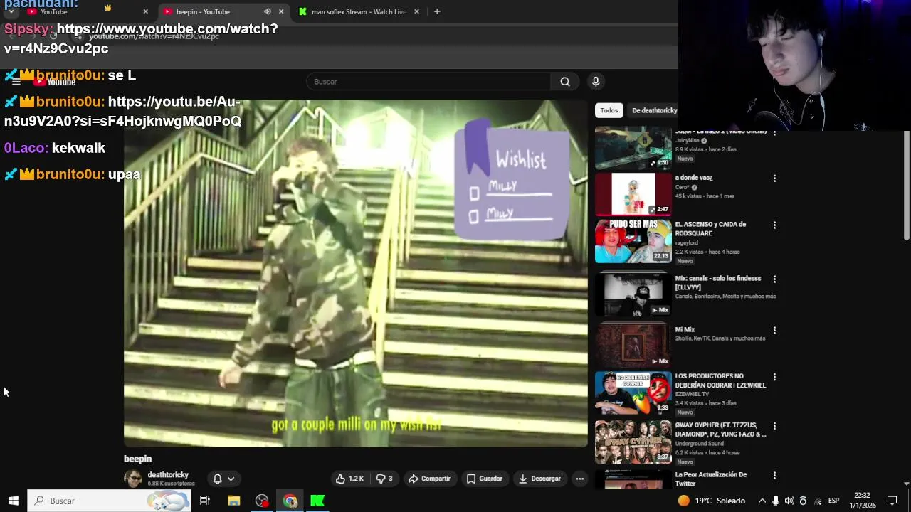Viewport: 911px width, 512px height.
Task: Open the Windows notification center
Action: [x=892, y=501]
